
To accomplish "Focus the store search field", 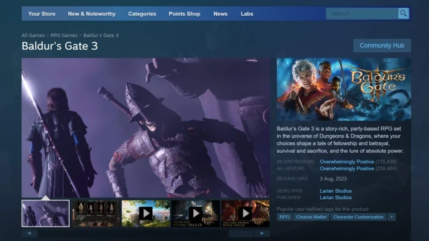I will pyautogui.click(x=362, y=13).
